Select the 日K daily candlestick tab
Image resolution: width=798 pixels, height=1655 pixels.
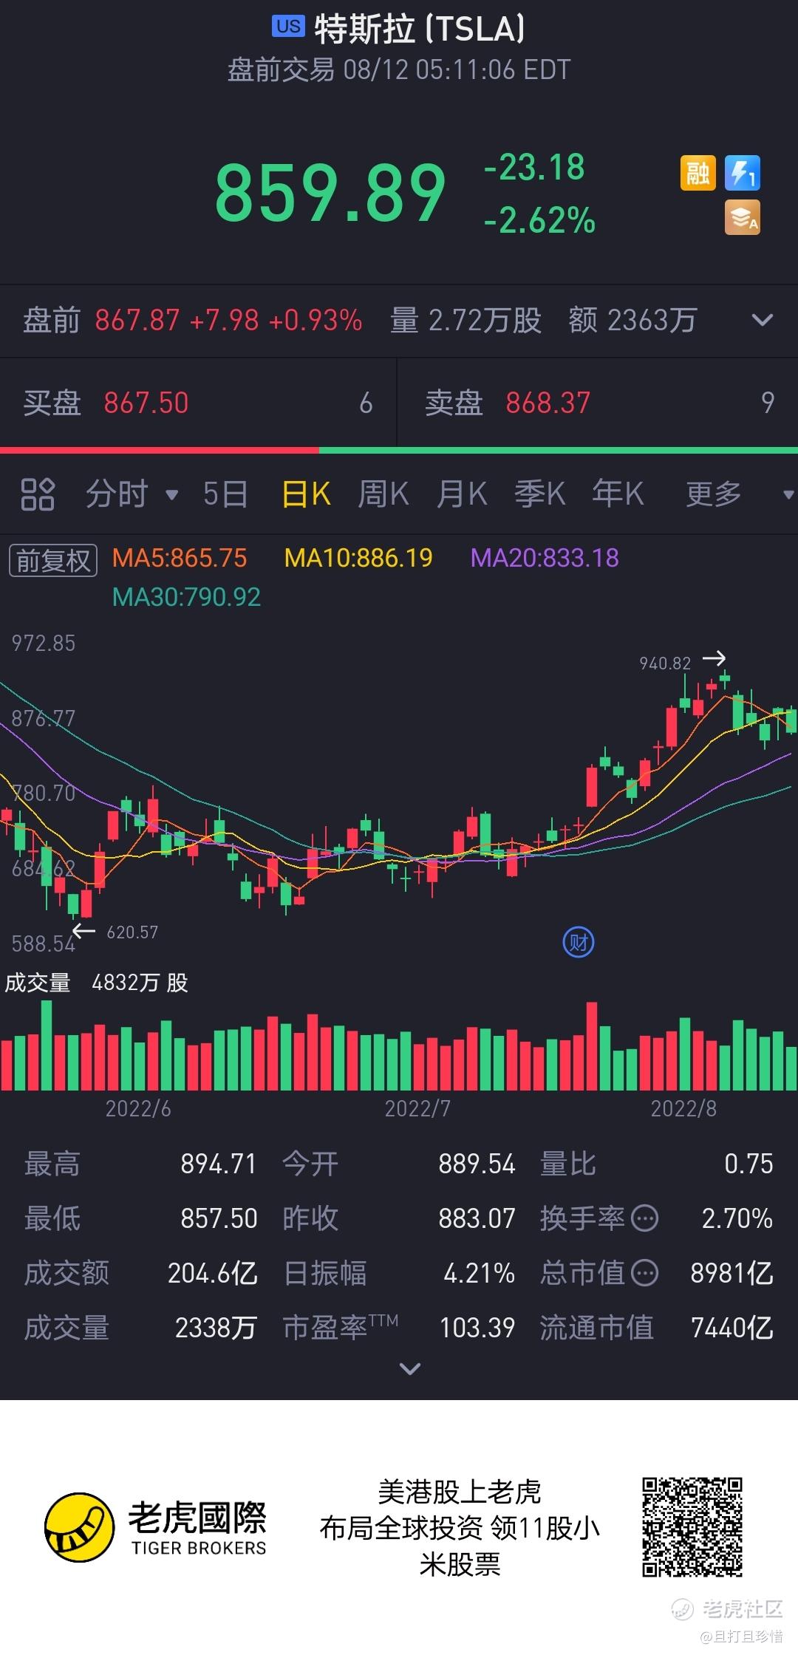tap(306, 494)
